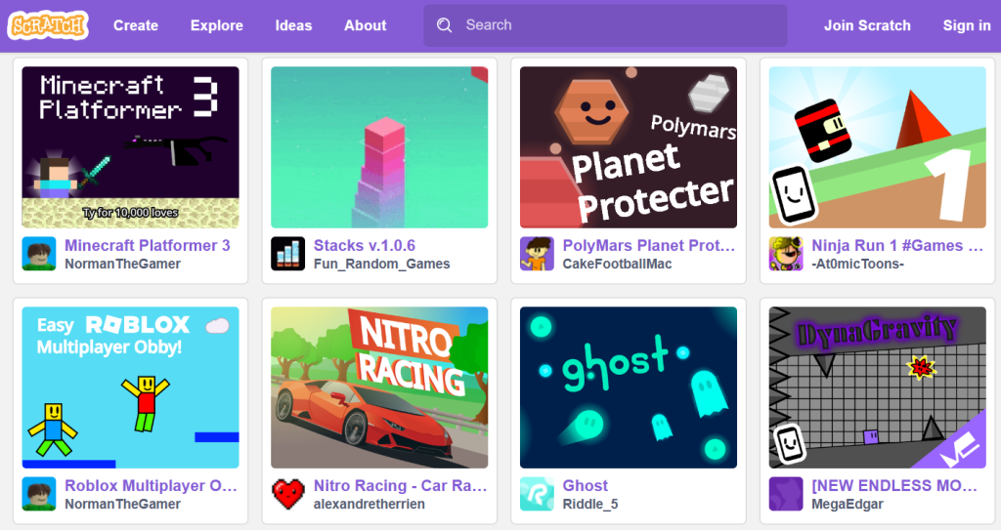Click alexandretherrien author name
The image size is (1001, 530).
(x=369, y=505)
